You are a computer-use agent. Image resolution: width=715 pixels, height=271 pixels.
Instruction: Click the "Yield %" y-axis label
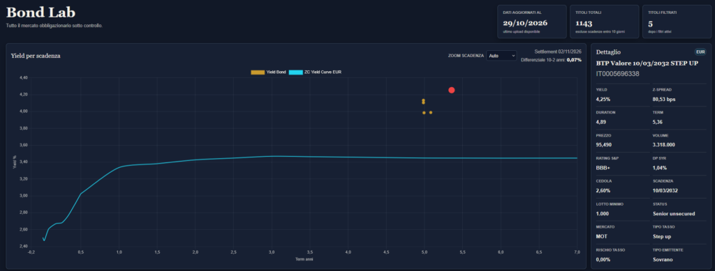pos(15,162)
